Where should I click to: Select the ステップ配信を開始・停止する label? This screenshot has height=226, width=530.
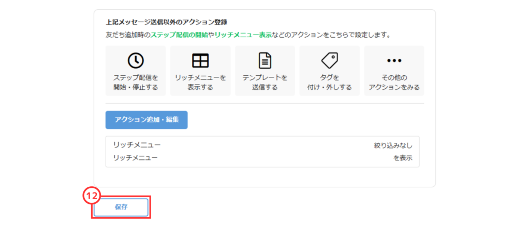click(136, 83)
